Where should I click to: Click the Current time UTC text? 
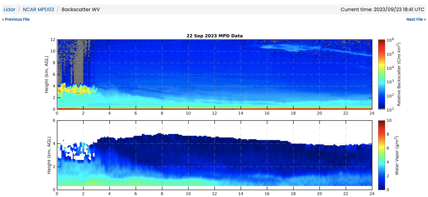[x=382, y=10]
